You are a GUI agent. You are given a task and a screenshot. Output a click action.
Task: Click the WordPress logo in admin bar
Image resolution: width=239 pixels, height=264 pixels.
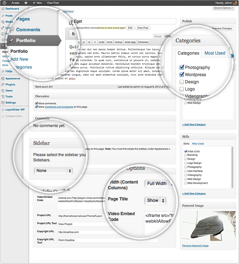pos(3,3)
